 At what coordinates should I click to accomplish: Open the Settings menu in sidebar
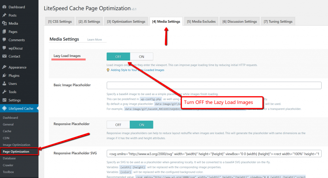[14, 100]
